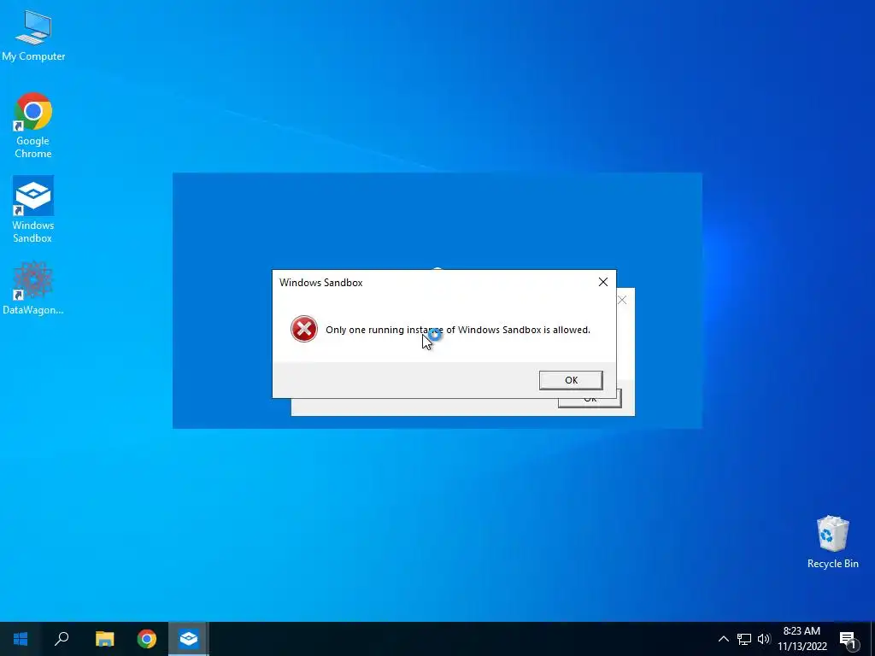This screenshot has width=875, height=656.
Task: Click OK in the front Windows Sandbox error dialog
Action: [x=571, y=380]
